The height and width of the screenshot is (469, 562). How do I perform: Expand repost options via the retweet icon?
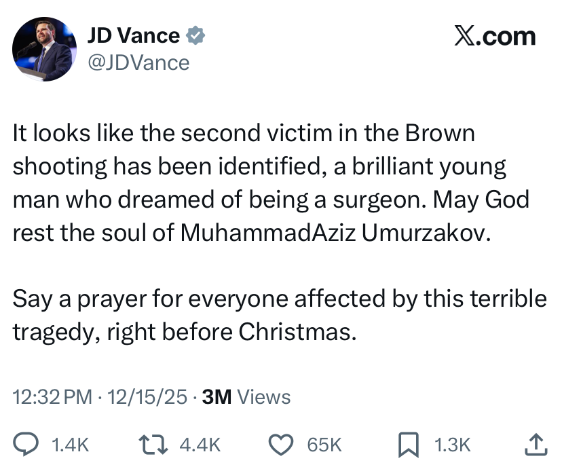click(x=153, y=445)
